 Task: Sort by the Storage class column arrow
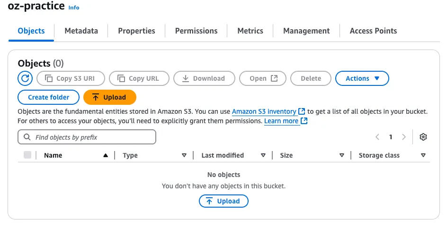point(423,155)
